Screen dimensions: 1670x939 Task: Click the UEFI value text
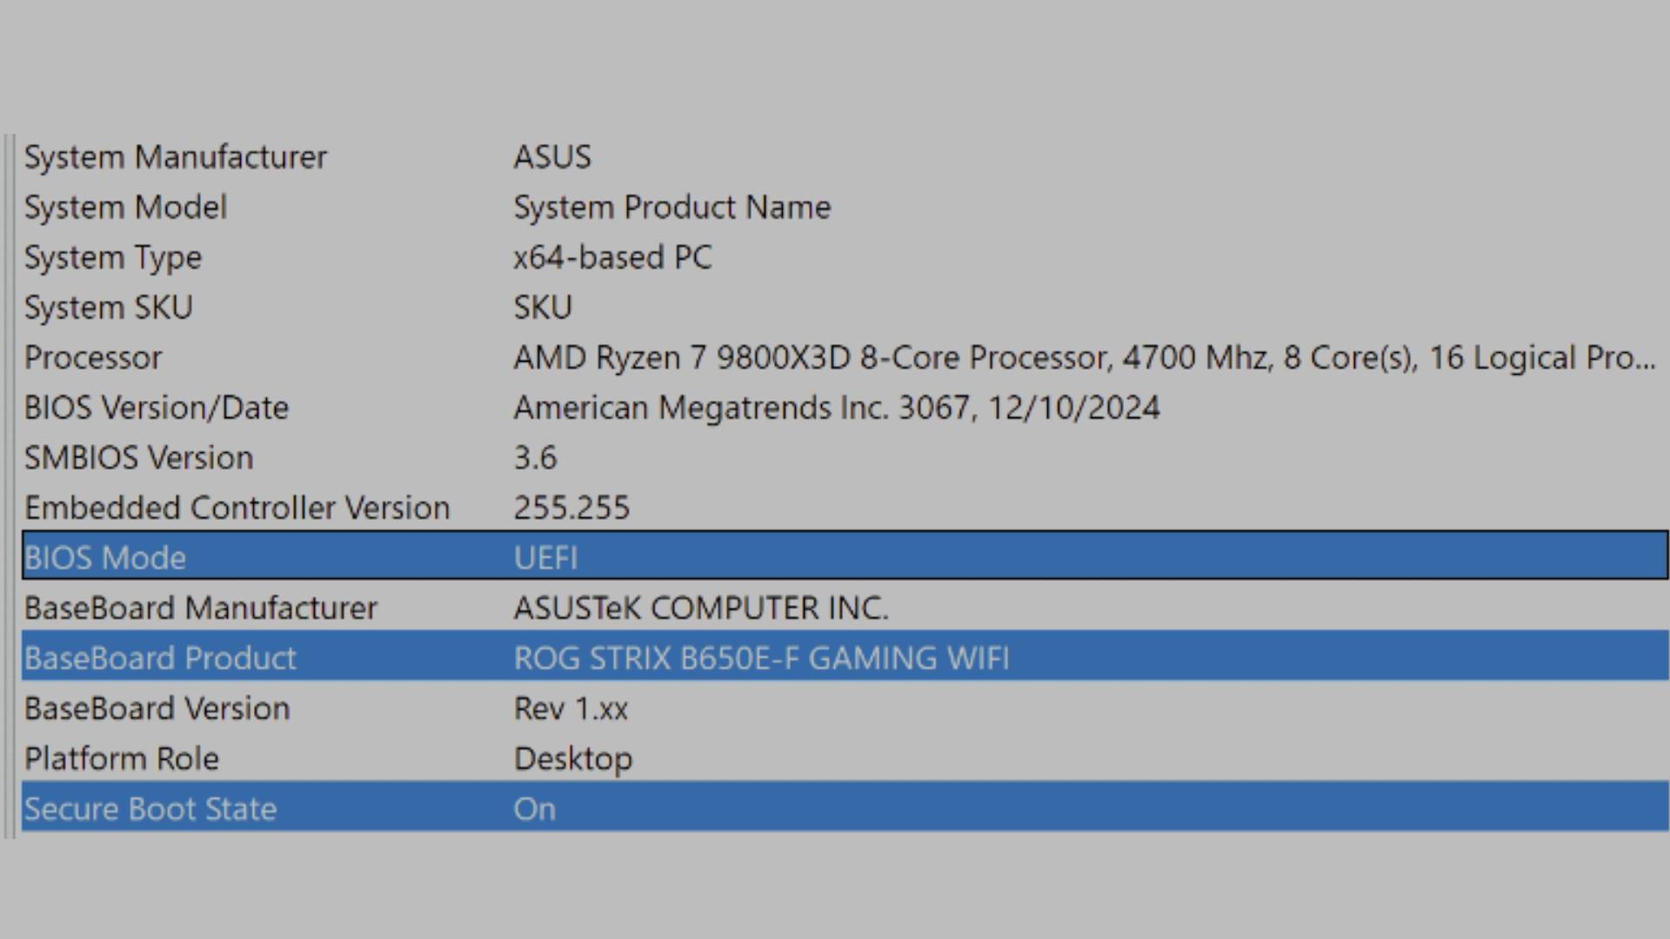(545, 558)
